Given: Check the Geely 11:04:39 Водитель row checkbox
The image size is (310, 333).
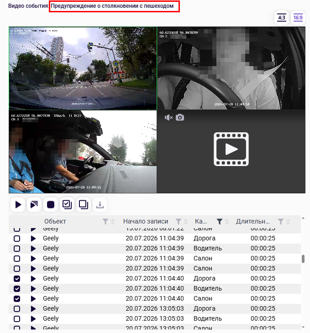Looking at the screenshot, I should point(17,249).
